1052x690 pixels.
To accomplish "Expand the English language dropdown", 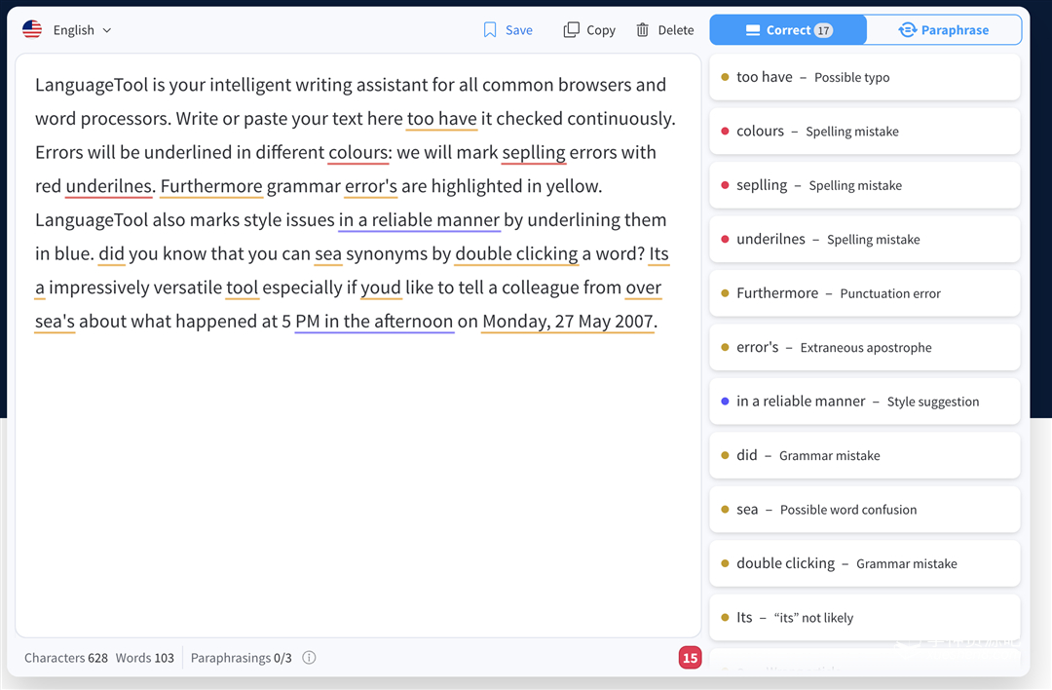I will [x=83, y=30].
